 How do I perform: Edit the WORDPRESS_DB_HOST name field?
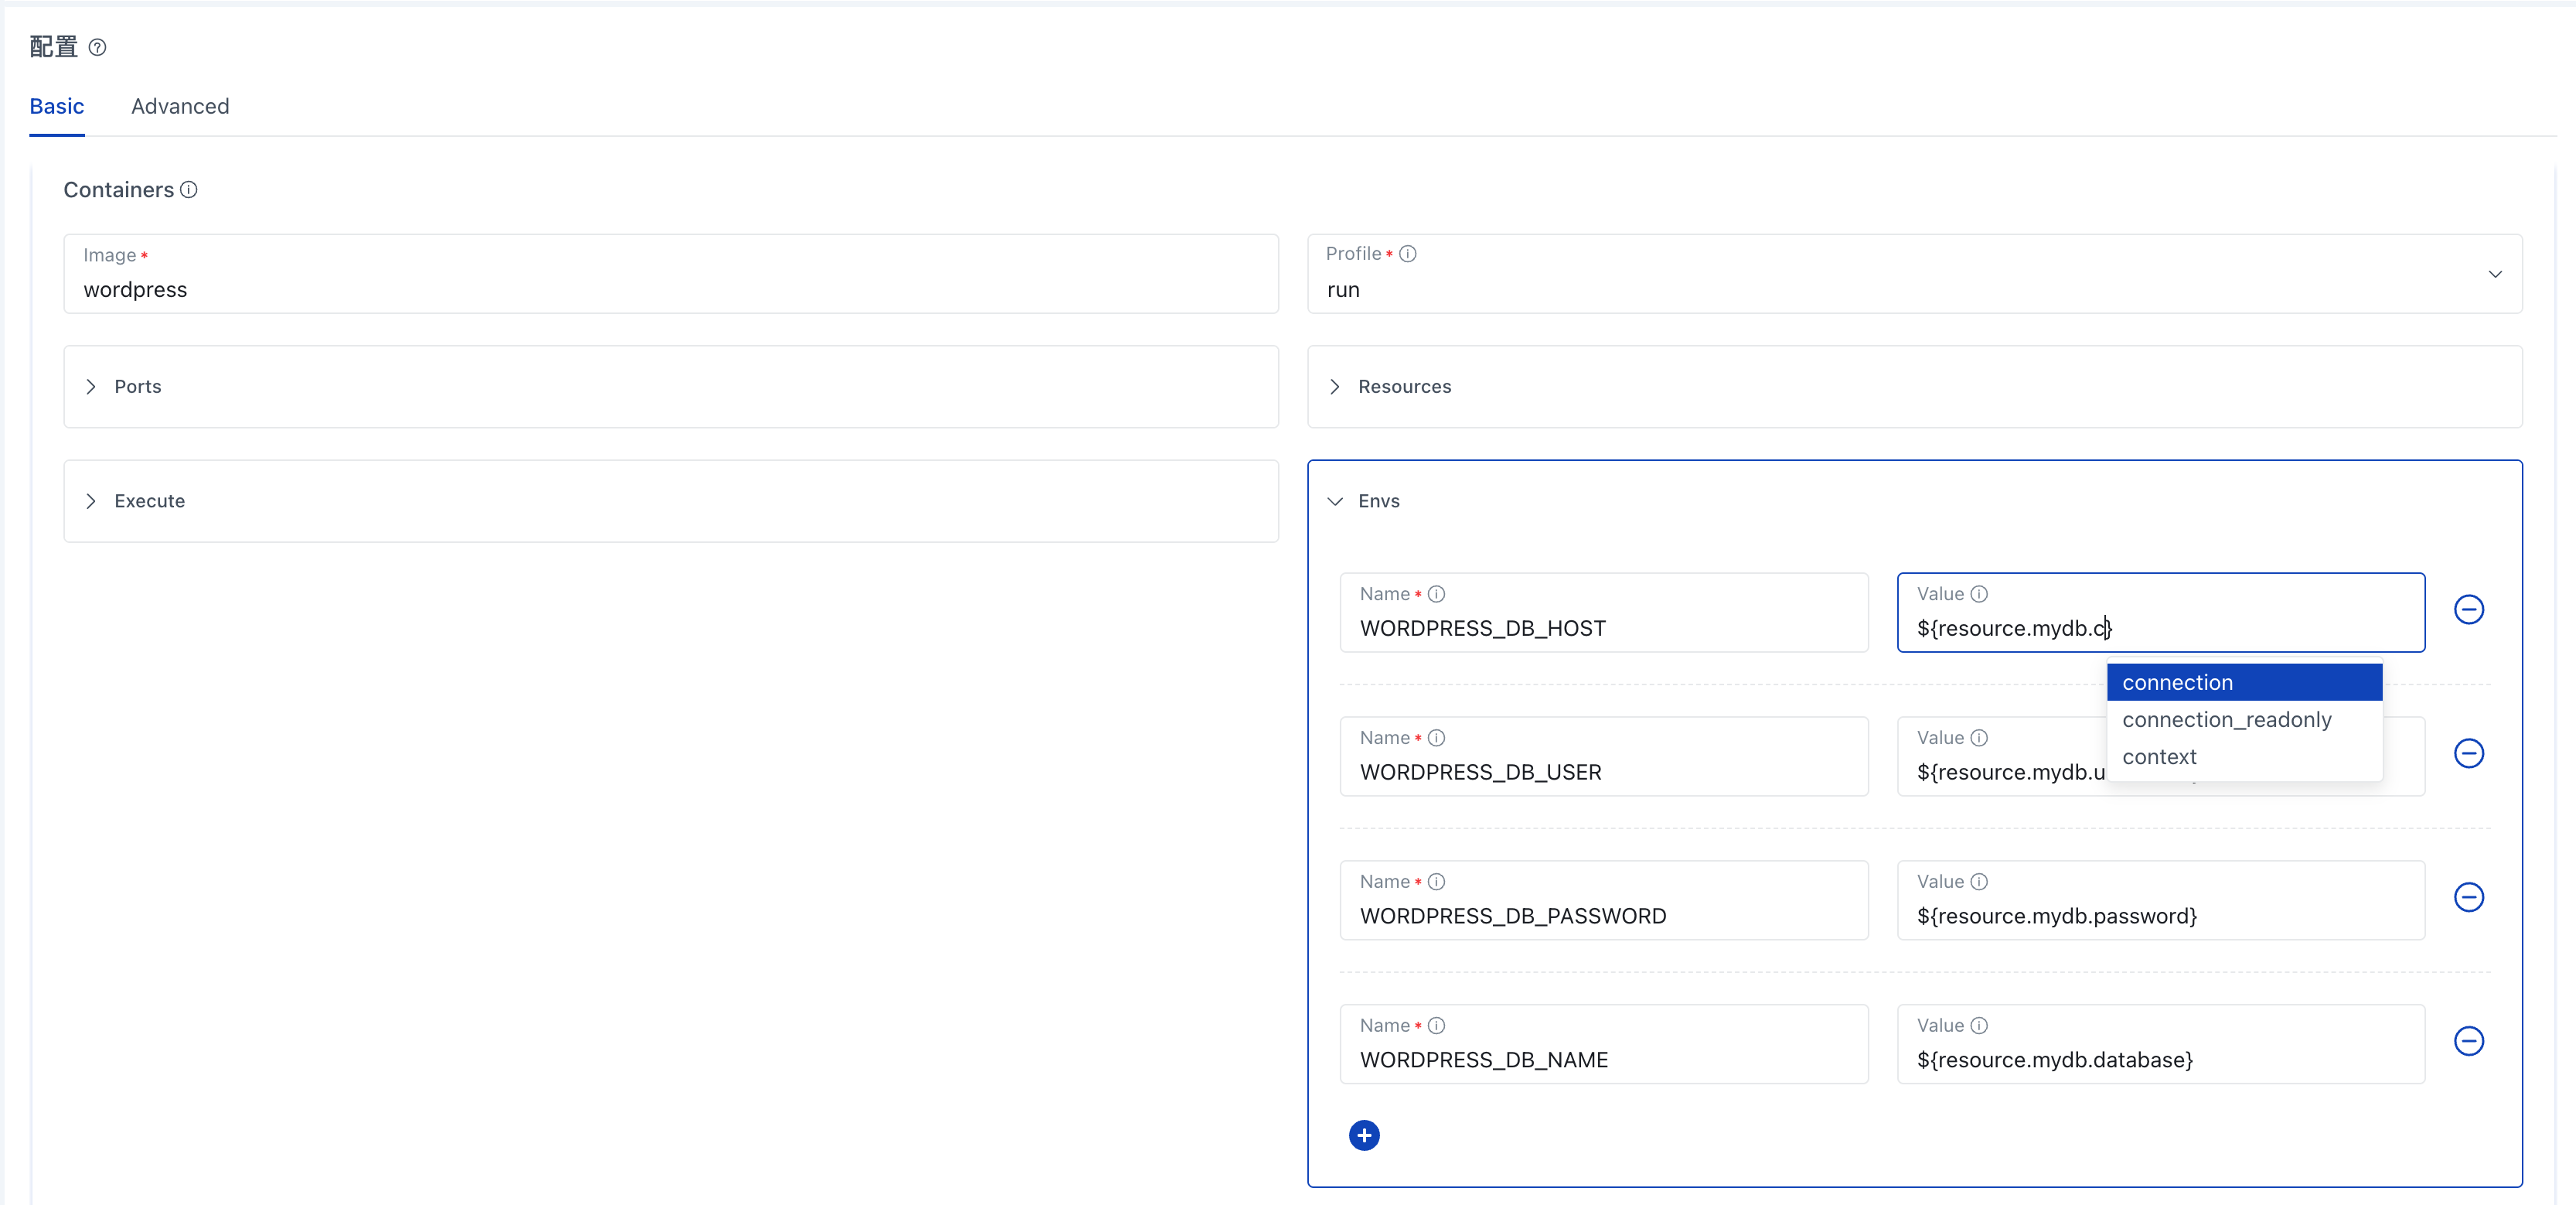click(1604, 613)
